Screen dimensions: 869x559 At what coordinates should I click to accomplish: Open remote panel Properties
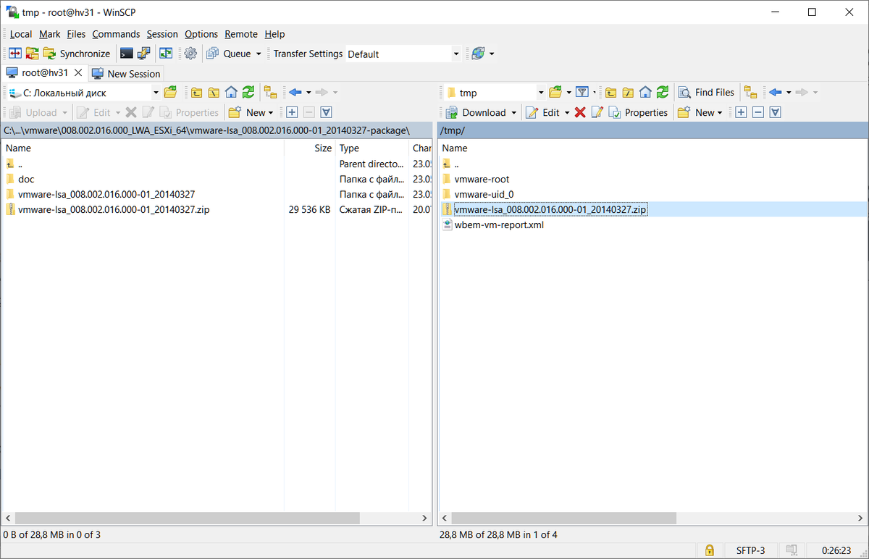point(638,112)
